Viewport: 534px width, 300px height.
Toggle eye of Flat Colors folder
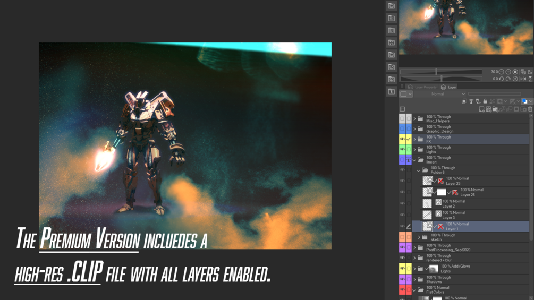point(402,289)
